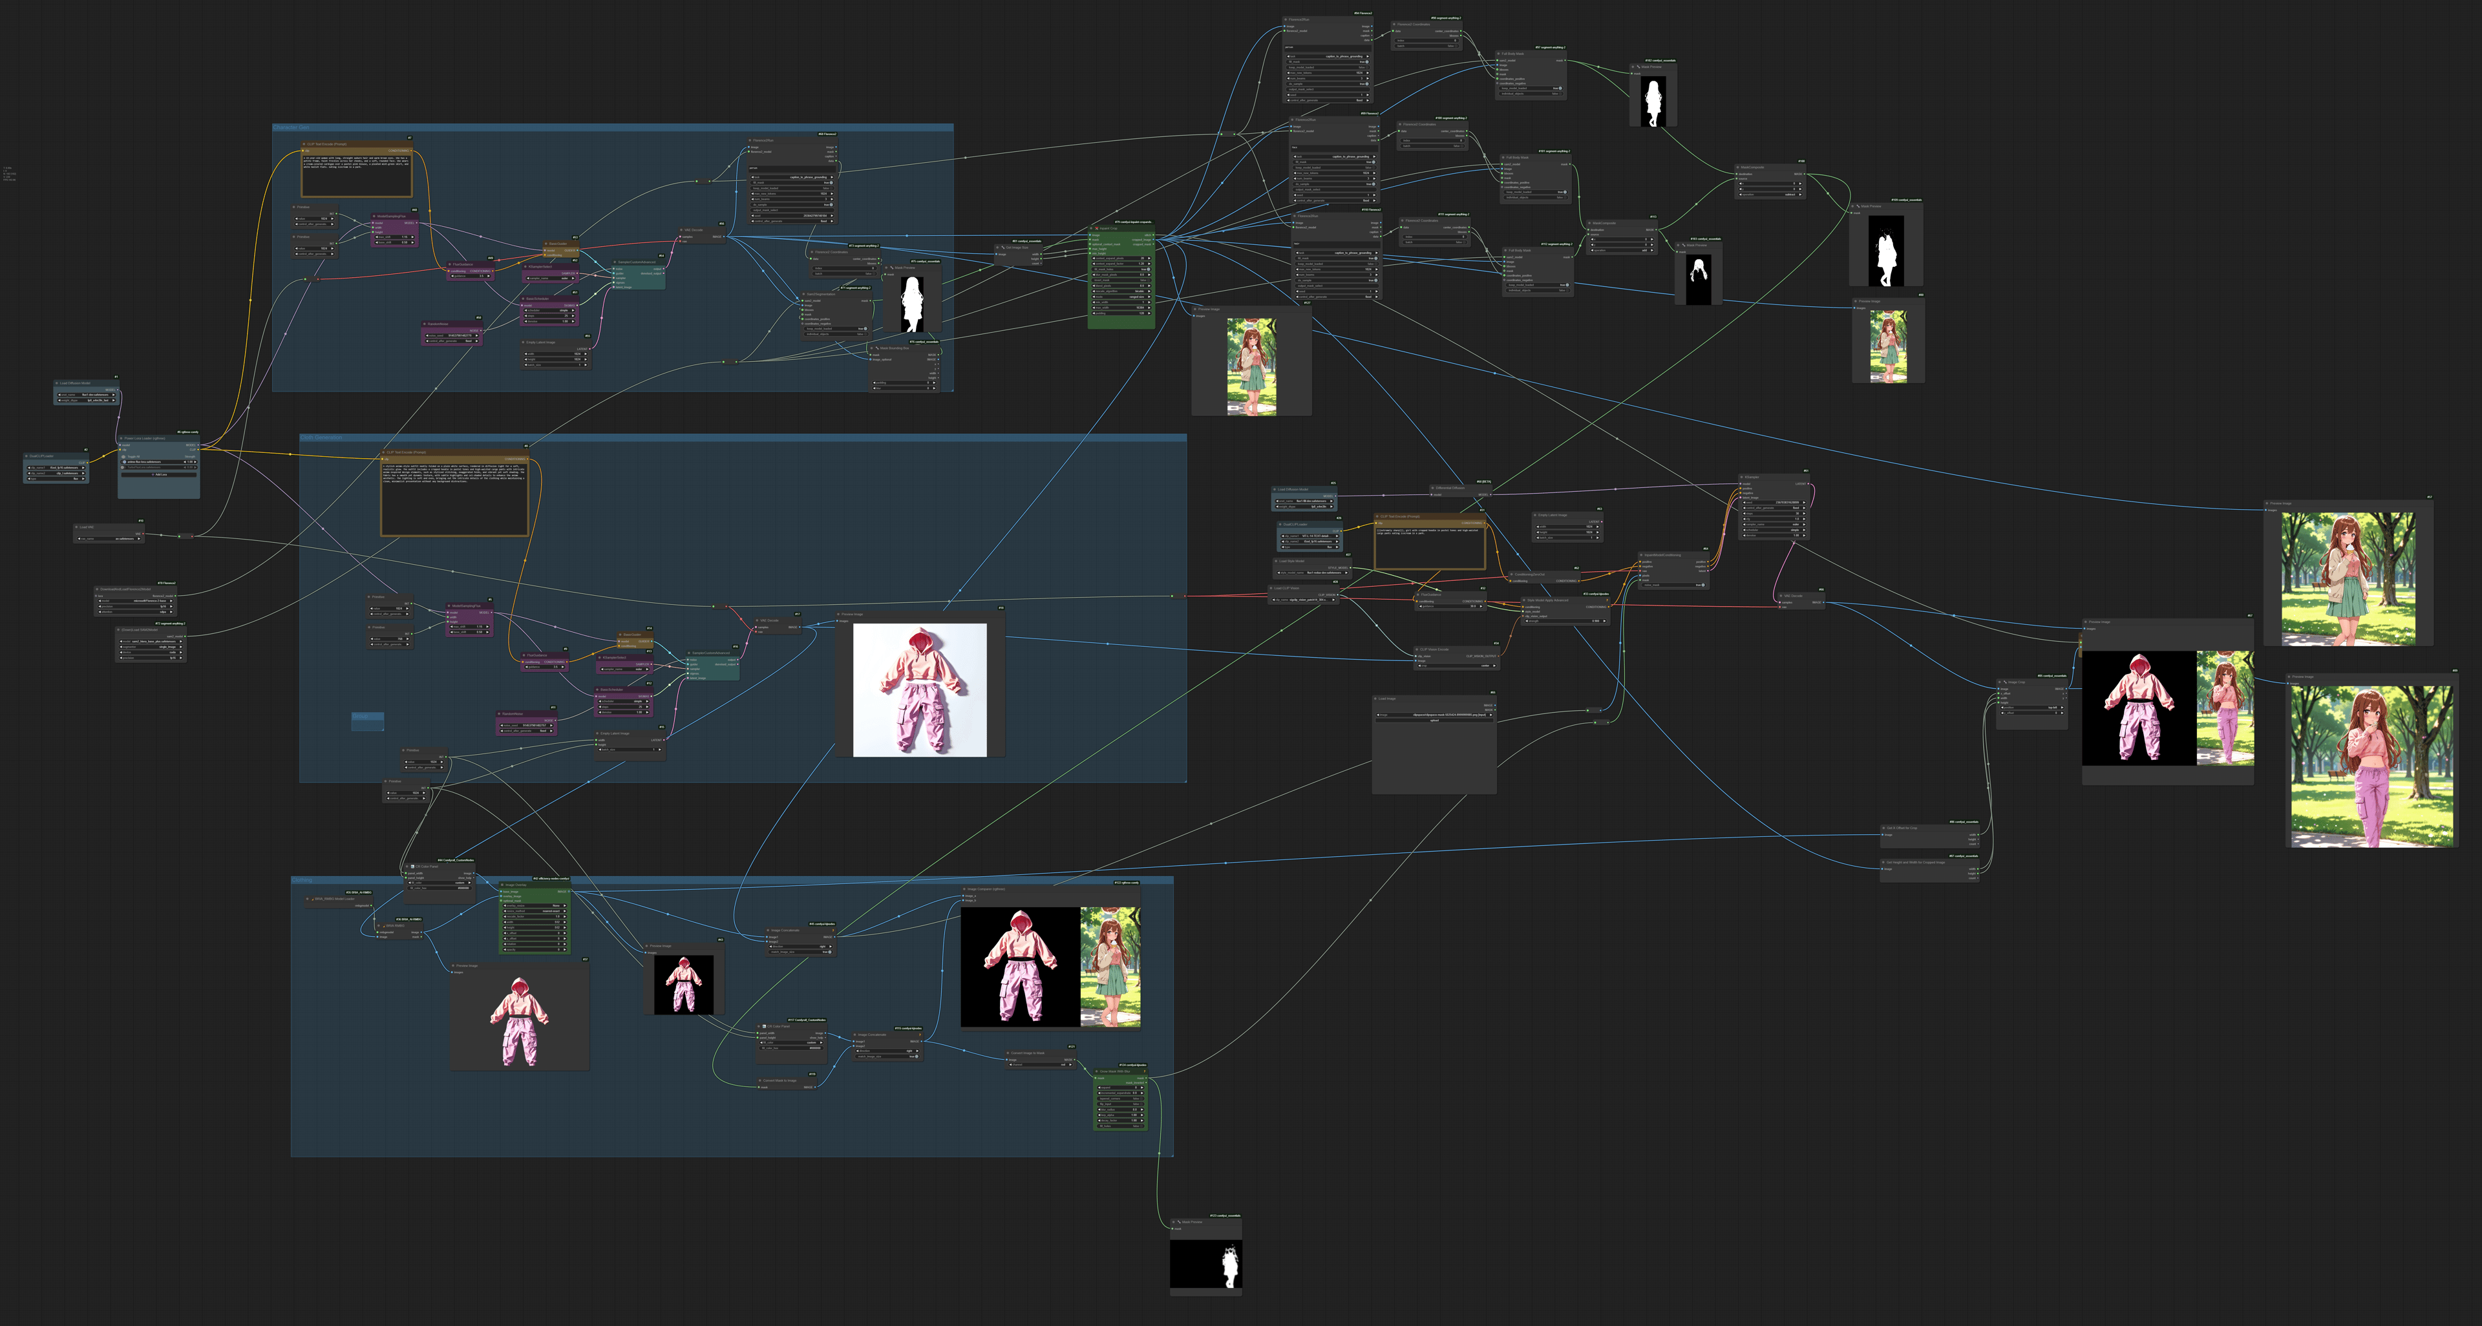
Task: Open channel dropdown in Convert Image to Mask
Action: click(x=1041, y=1064)
